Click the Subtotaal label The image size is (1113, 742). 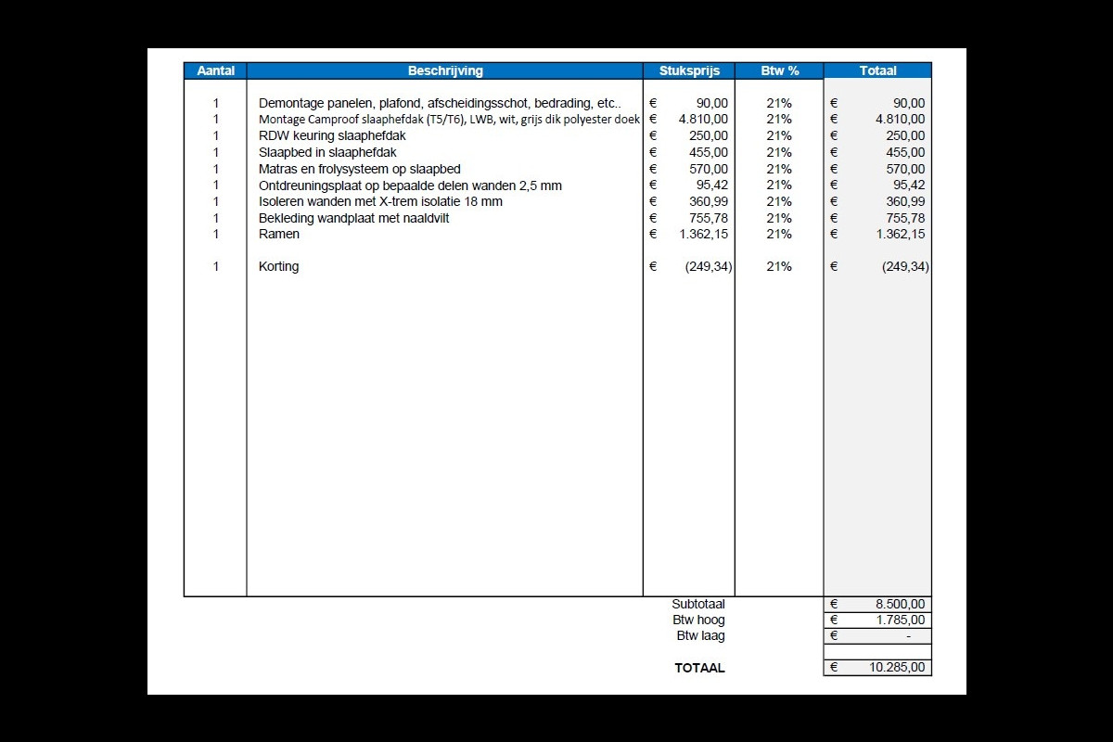[698, 604]
